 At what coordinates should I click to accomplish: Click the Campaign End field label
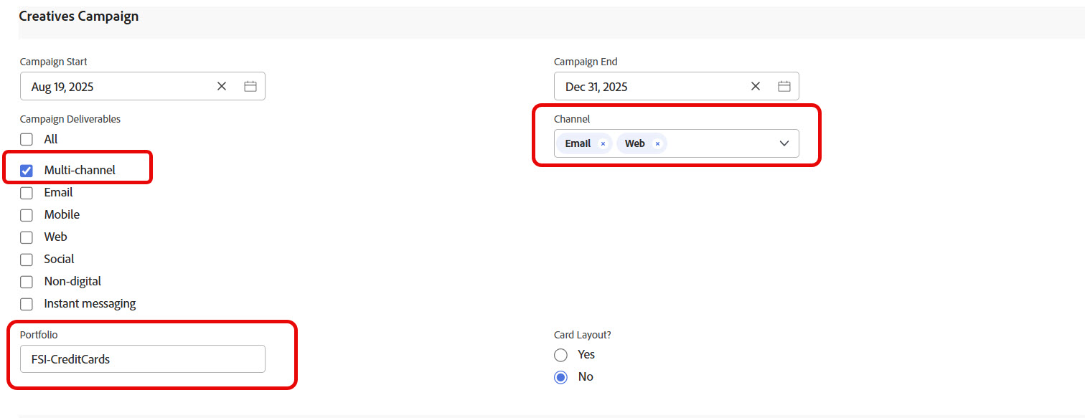[x=586, y=62]
